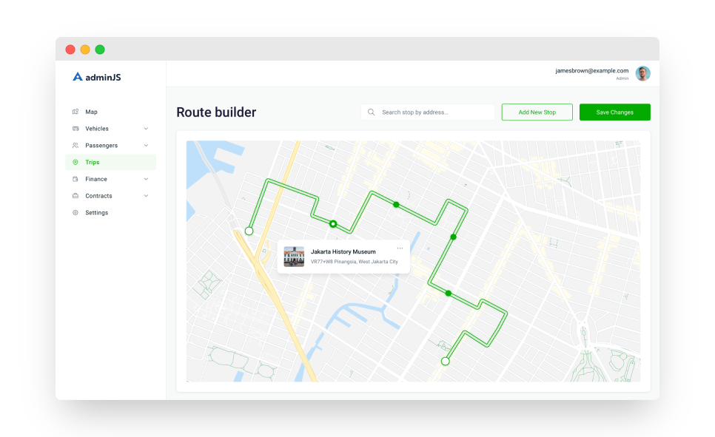The image size is (715, 437).
Task: Click the Vehicles icon in sidebar
Action: tap(75, 129)
